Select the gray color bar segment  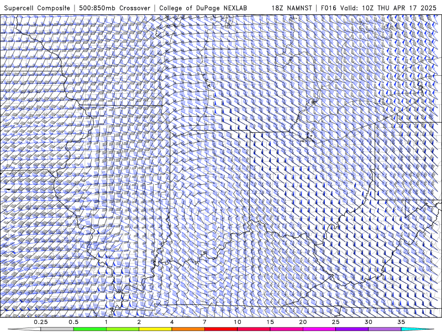[57, 329]
